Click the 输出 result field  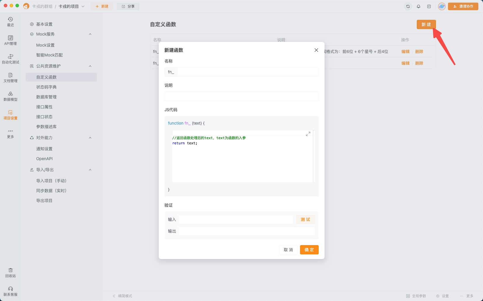click(x=247, y=231)
